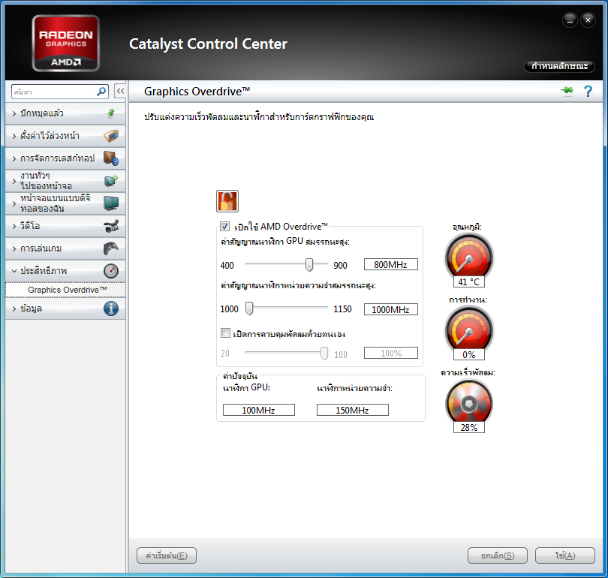
Task: Minimize the Catalyst Control Center window
Action: coord(570,20)
